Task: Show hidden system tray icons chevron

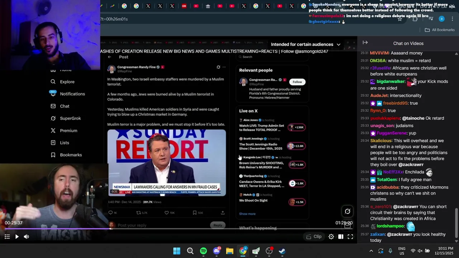Action: (371, 251)
